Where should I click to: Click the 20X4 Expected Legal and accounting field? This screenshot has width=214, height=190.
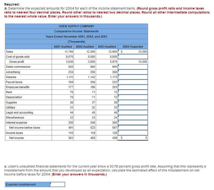133,112
